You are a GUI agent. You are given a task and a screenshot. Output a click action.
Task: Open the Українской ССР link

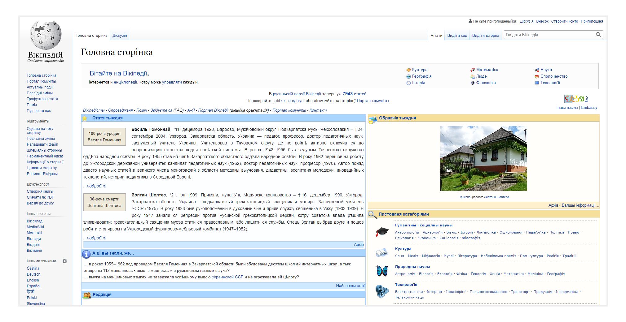click(x=227, y=277)
